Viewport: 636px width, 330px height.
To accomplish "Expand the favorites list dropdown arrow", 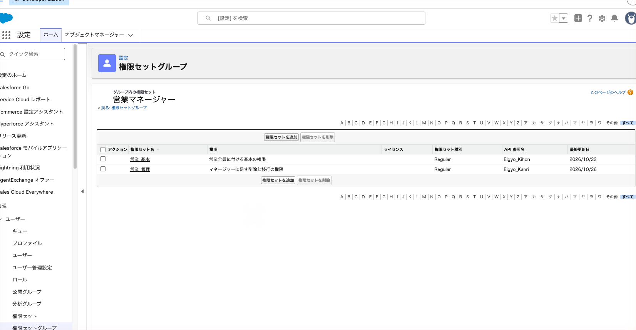I will (x=564, y=18).
